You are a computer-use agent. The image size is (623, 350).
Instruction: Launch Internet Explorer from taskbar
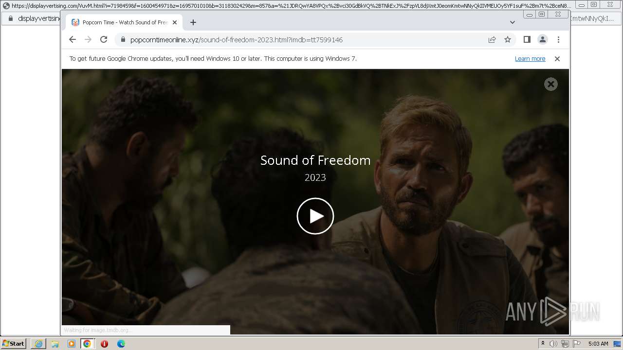pos(38,344)
